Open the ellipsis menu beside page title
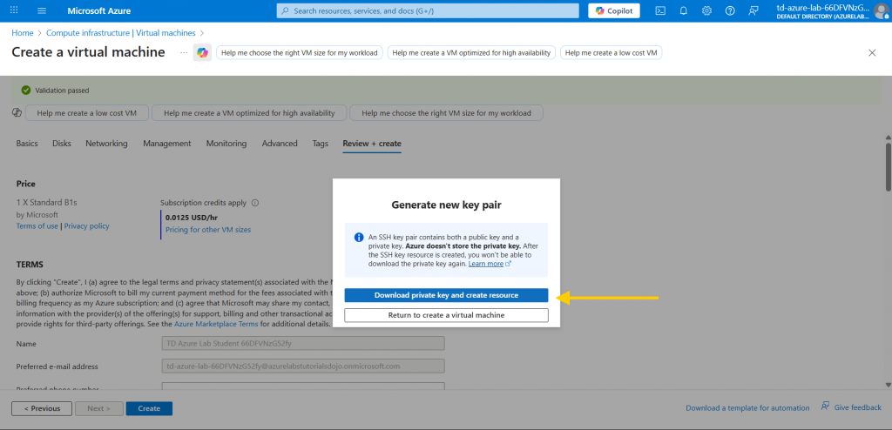 click(x=183, y=52)
